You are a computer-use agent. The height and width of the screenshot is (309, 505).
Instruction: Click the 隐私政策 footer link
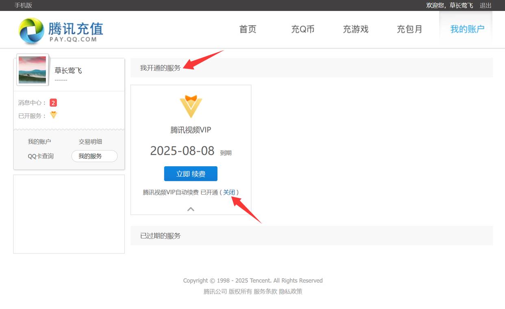291,291
